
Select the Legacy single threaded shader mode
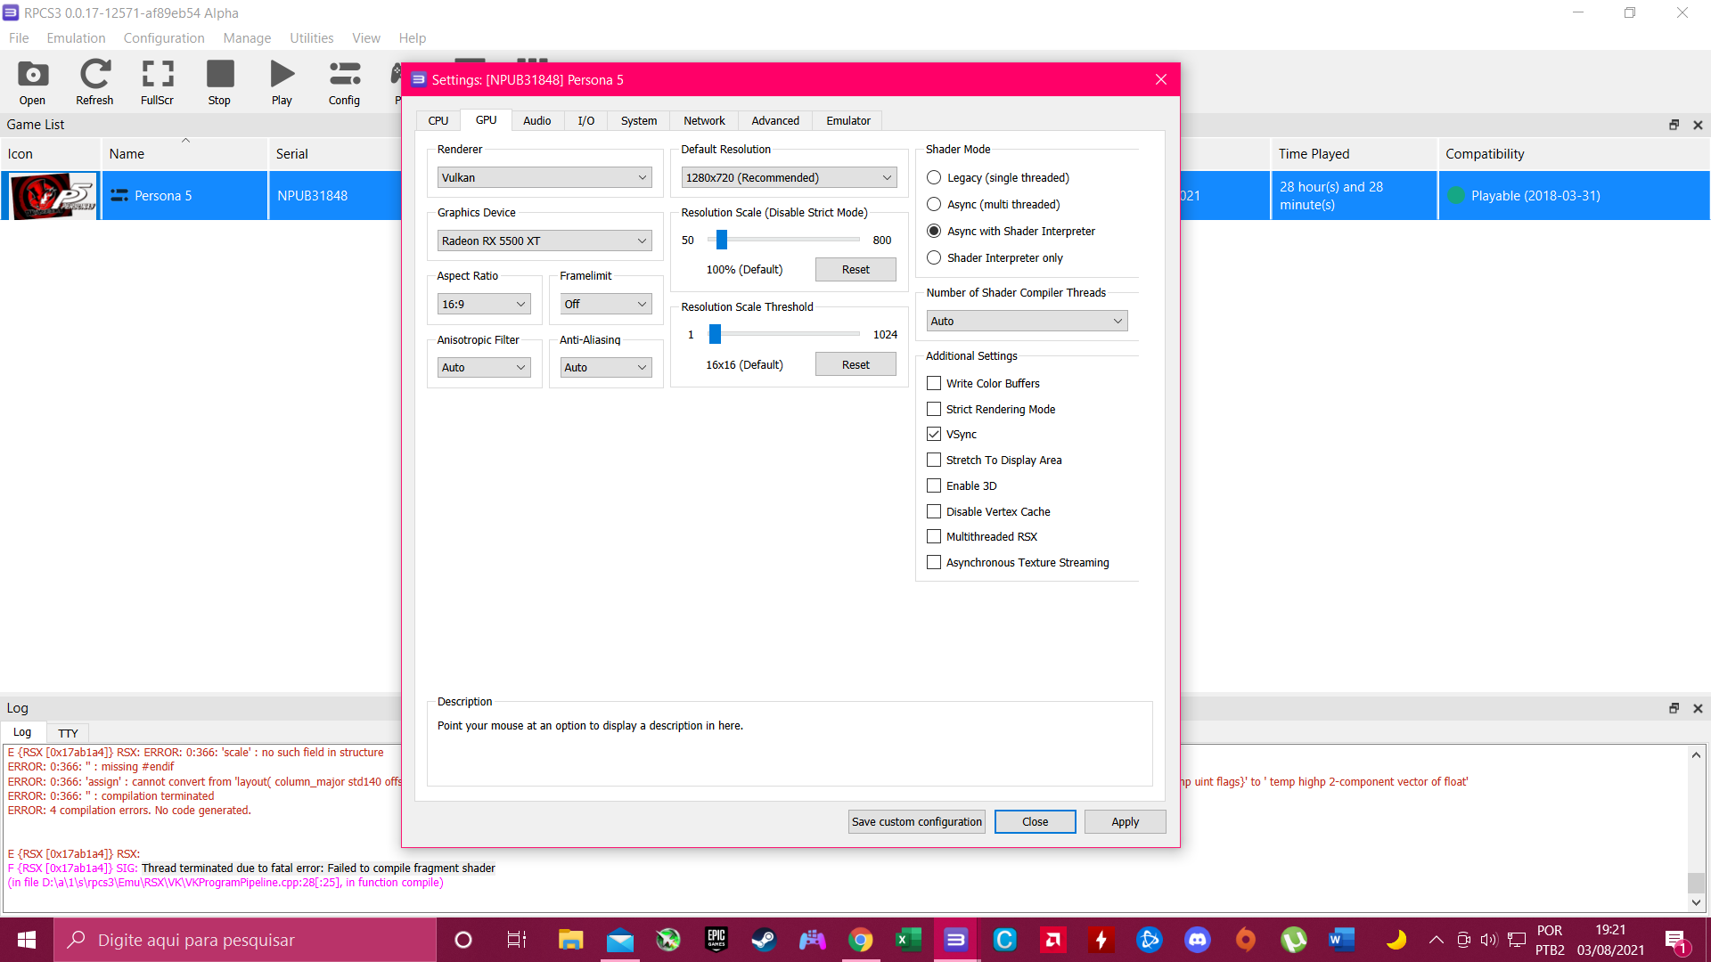[x=933, y=177]
